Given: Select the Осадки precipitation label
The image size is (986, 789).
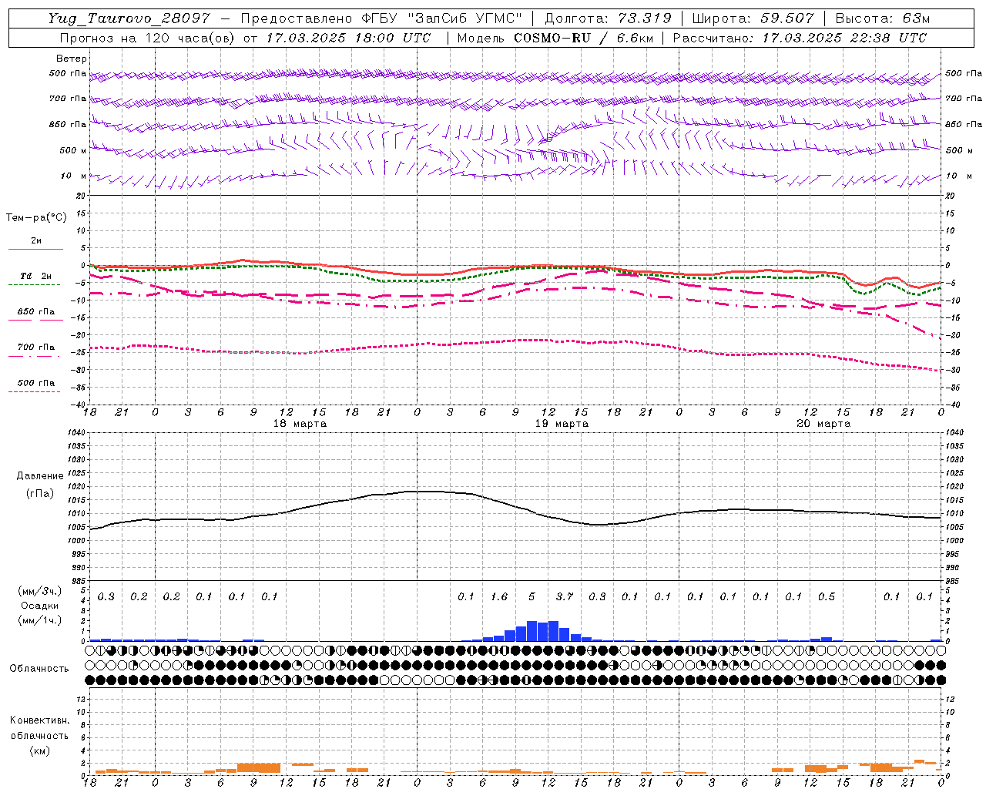Looking at the screenshot, I should (x=39, y=606).
